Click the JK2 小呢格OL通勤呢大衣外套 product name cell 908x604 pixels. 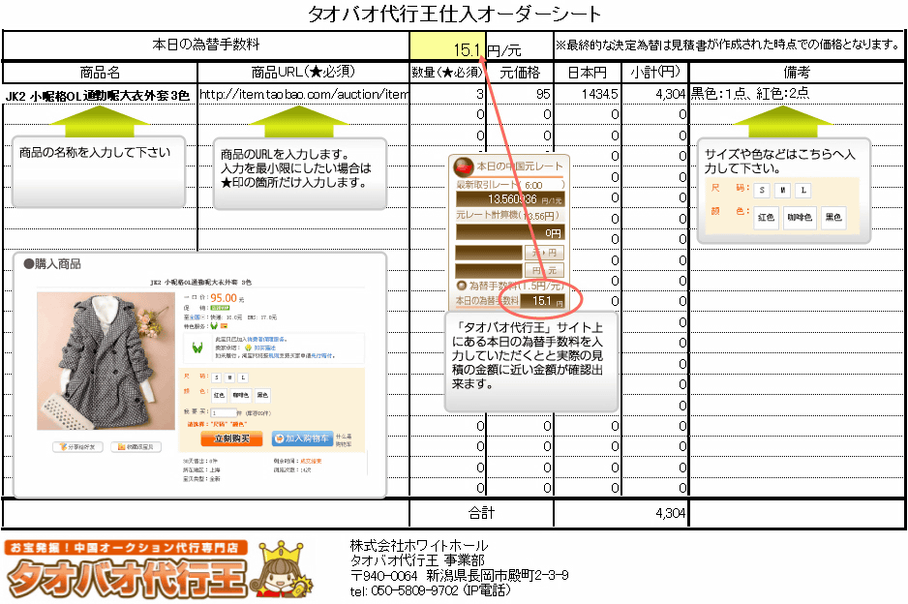tap(100, 95)
